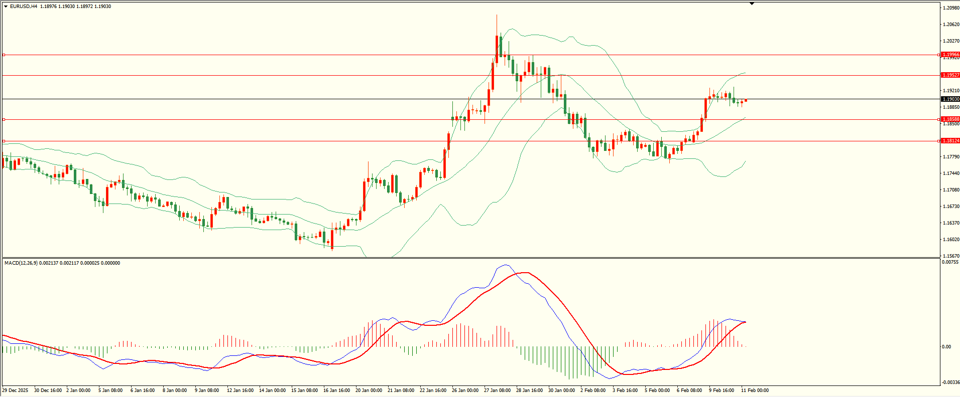Image resolution: width=960 pixels, height=397 pixels.
Task: Click the 11 Feb 00:00 time label
Action: pyautogui.click(x=755, y=390)
